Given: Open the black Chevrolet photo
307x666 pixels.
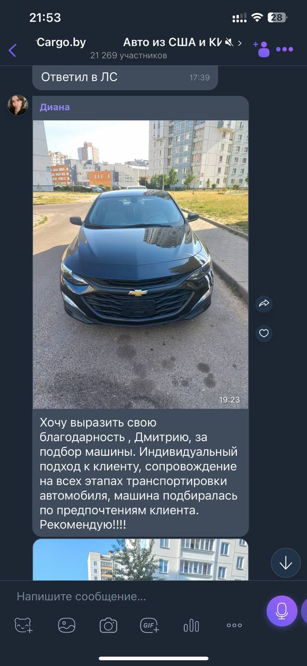Looking at the screenshot, I should 141,264.
